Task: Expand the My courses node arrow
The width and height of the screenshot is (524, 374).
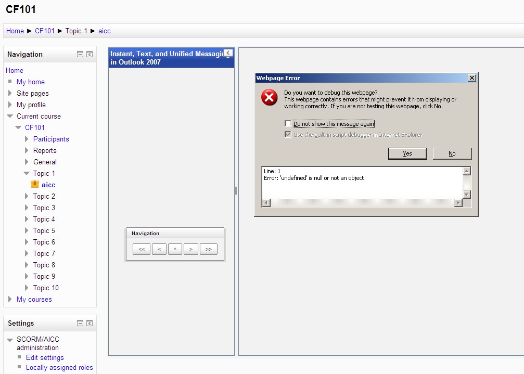Action: [10, 299]
